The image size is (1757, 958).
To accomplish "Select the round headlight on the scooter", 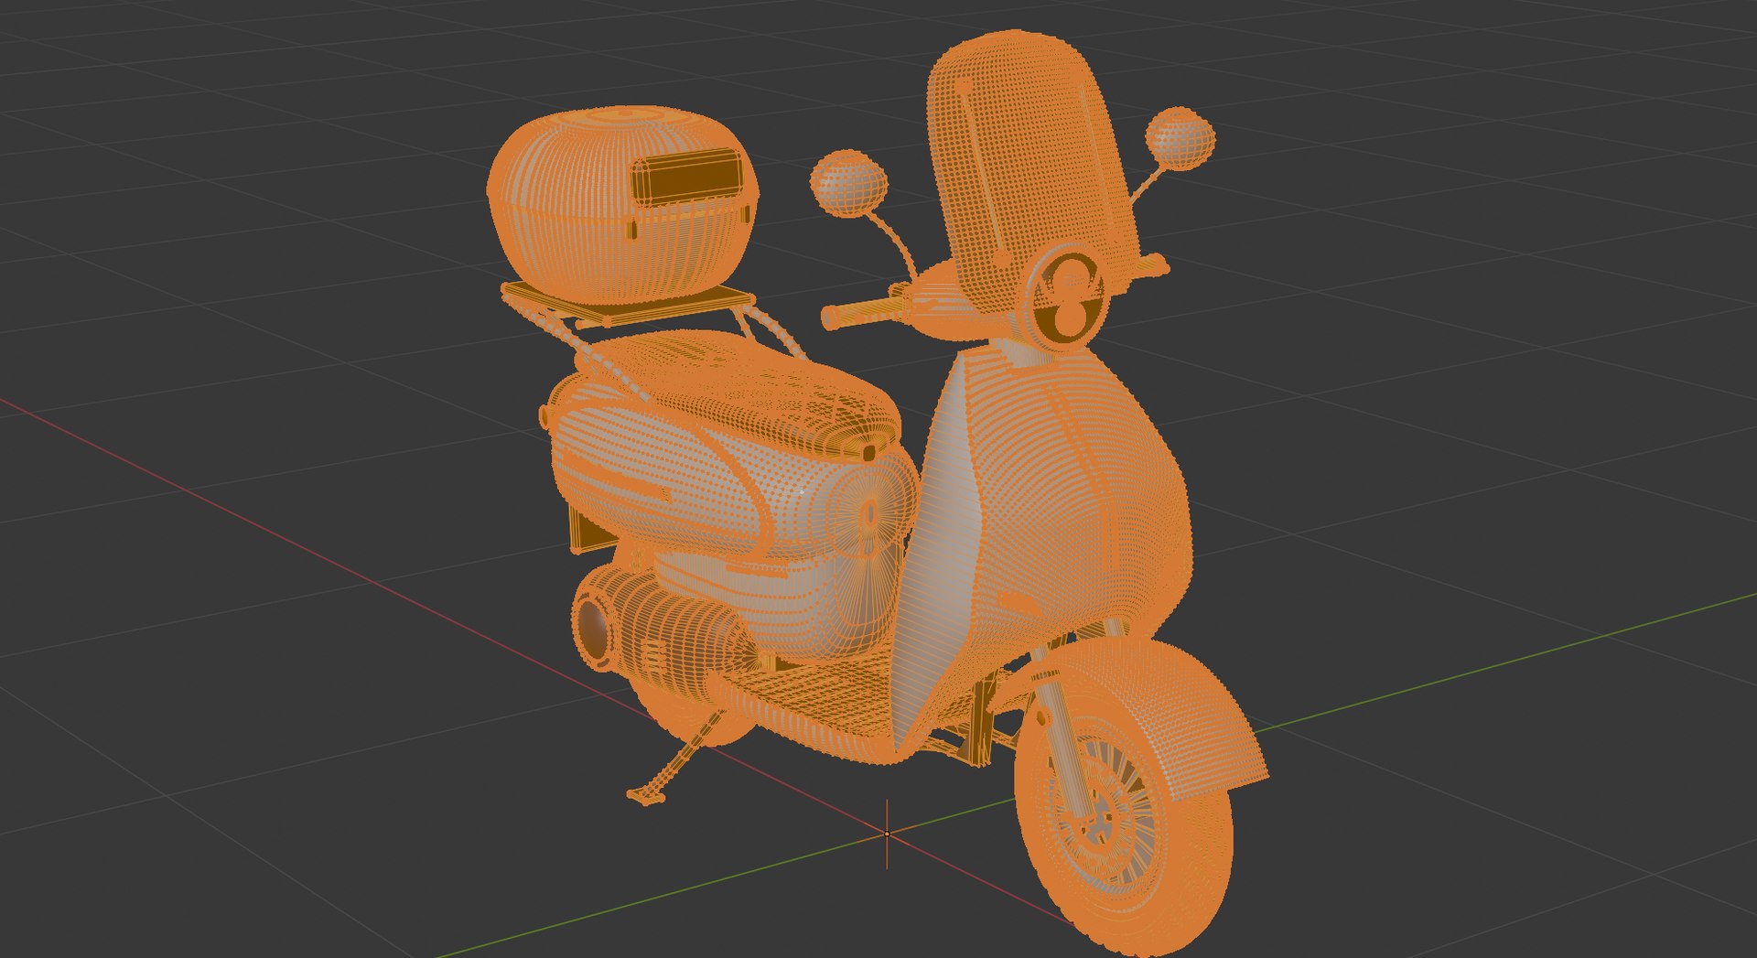I will 1068,298.
